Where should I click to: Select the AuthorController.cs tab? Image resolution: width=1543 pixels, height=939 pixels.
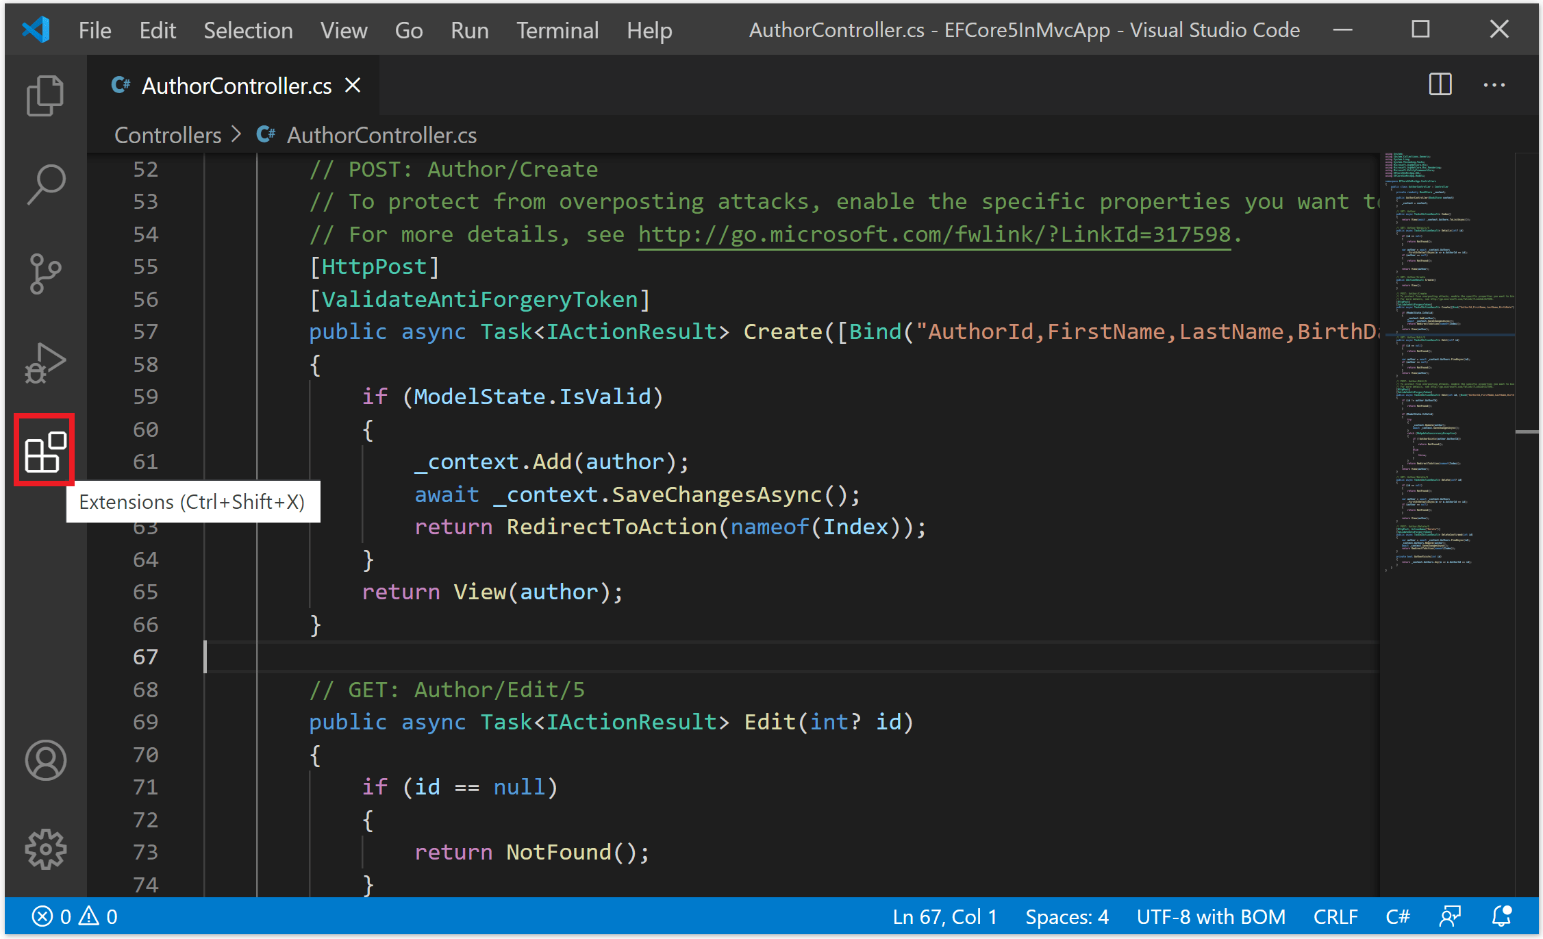coord(236,85)
